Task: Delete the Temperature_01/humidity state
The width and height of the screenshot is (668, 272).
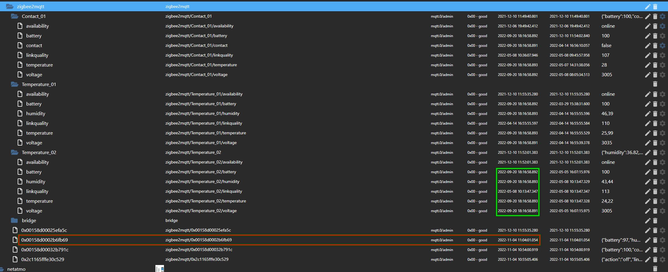Action: click(x=655, y=114)
